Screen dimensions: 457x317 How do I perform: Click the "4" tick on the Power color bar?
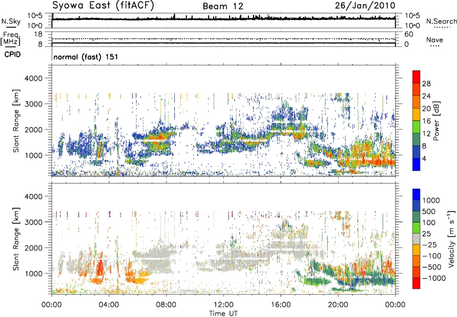424,158
